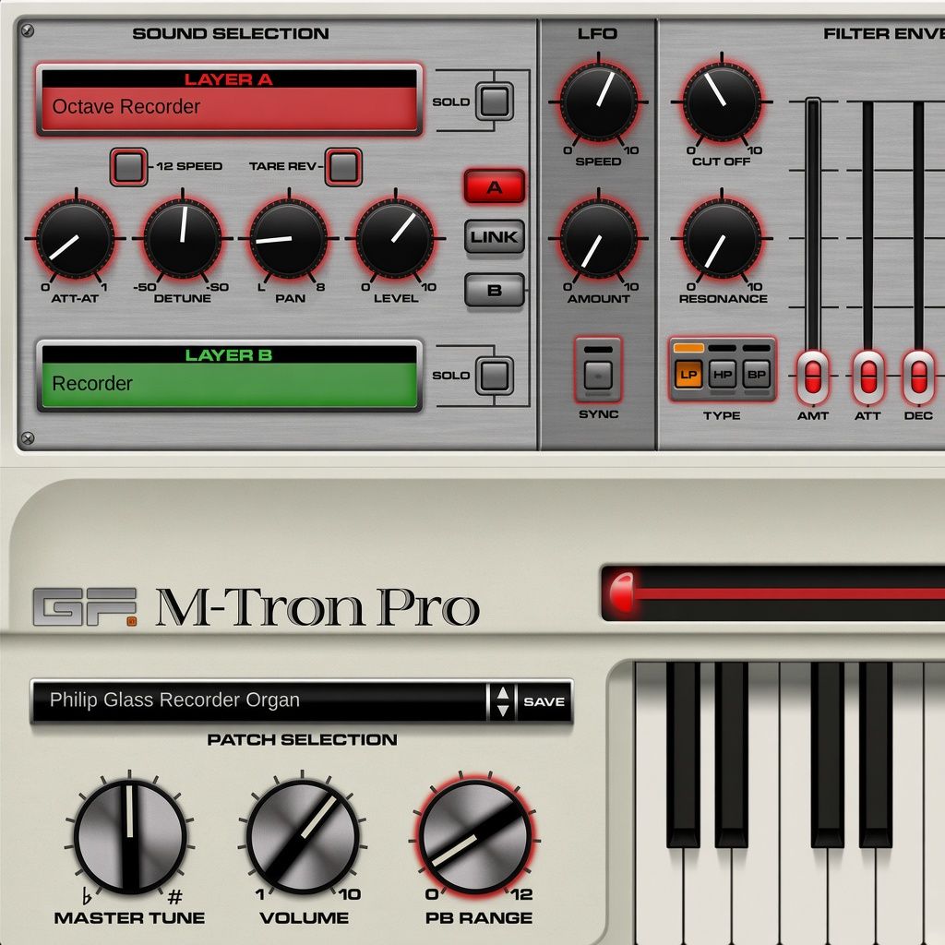Image resolution: width=945 pixels, height=945 pixels.
Task: Click the DETUNE knob
Action: pos(183,239)
